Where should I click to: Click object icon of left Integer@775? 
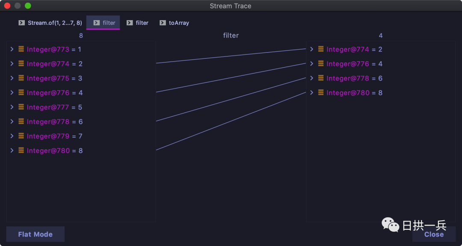(x=21, y=78)
